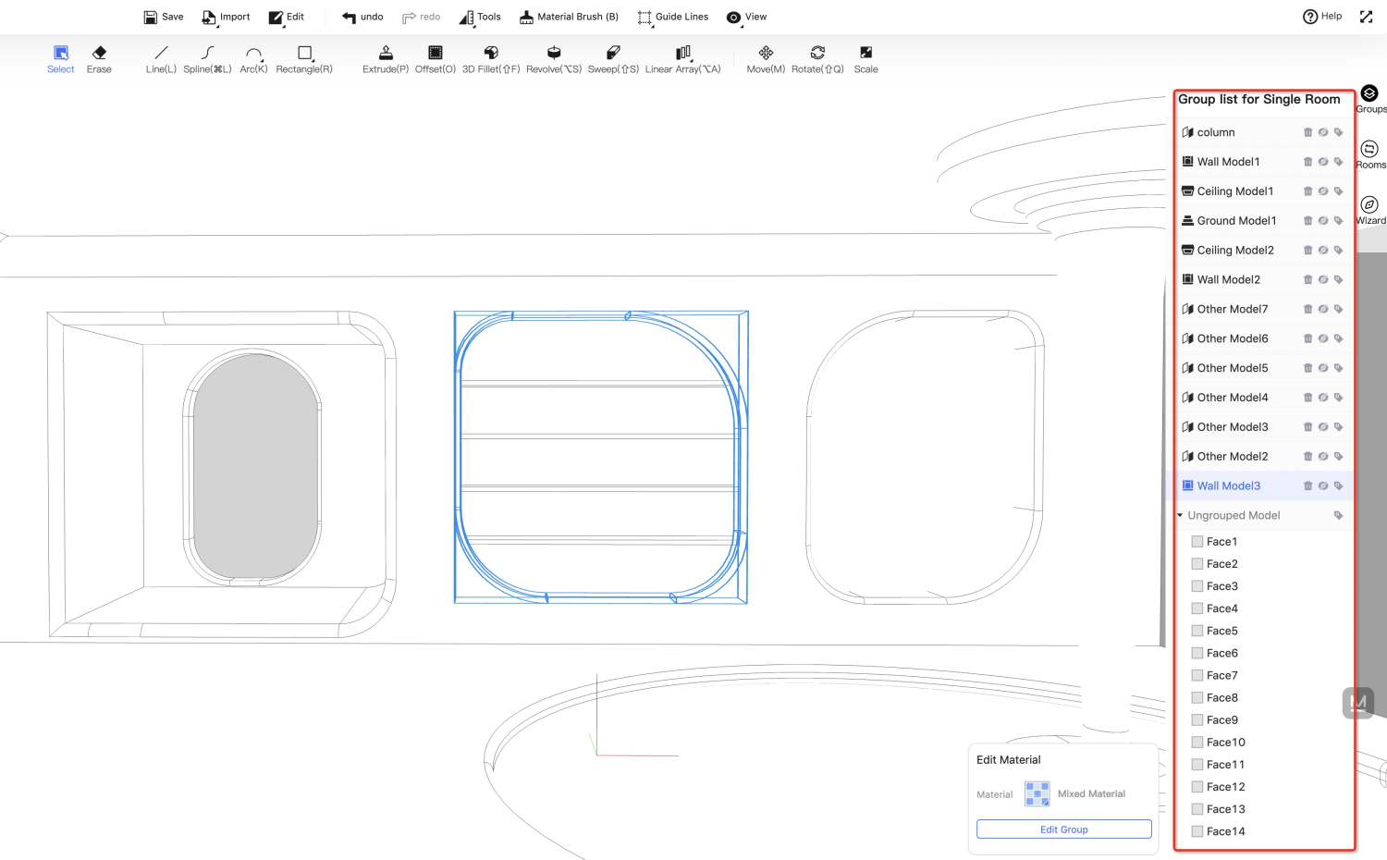Tag the Ceiling Model1 group

point(1338,191)
